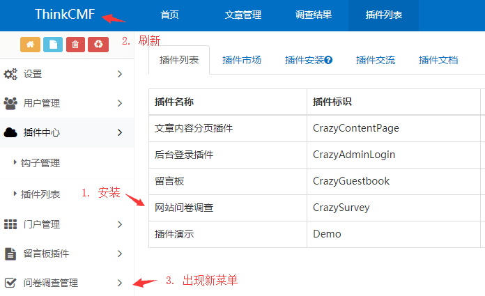Image resolution: width=485 pixels, height=296 pixels.
Task: Click the users icon beside 用户管理
Action: [10, 103]
